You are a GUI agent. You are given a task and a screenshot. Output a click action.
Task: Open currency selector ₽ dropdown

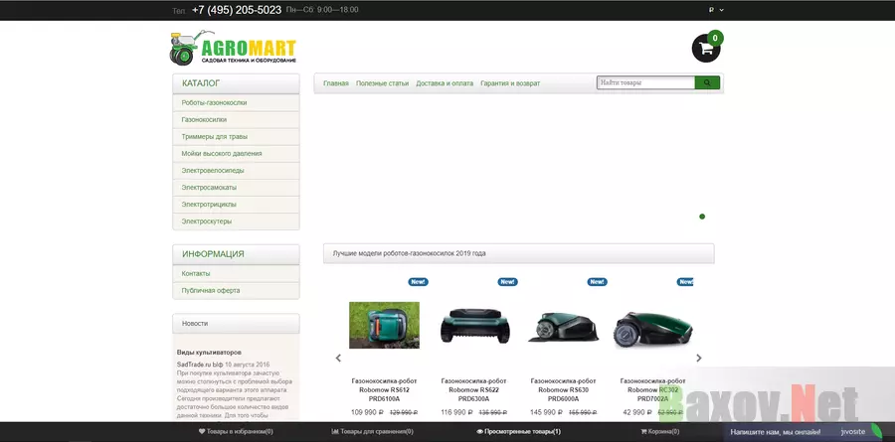pyautogui.click(x=716, y=10)
